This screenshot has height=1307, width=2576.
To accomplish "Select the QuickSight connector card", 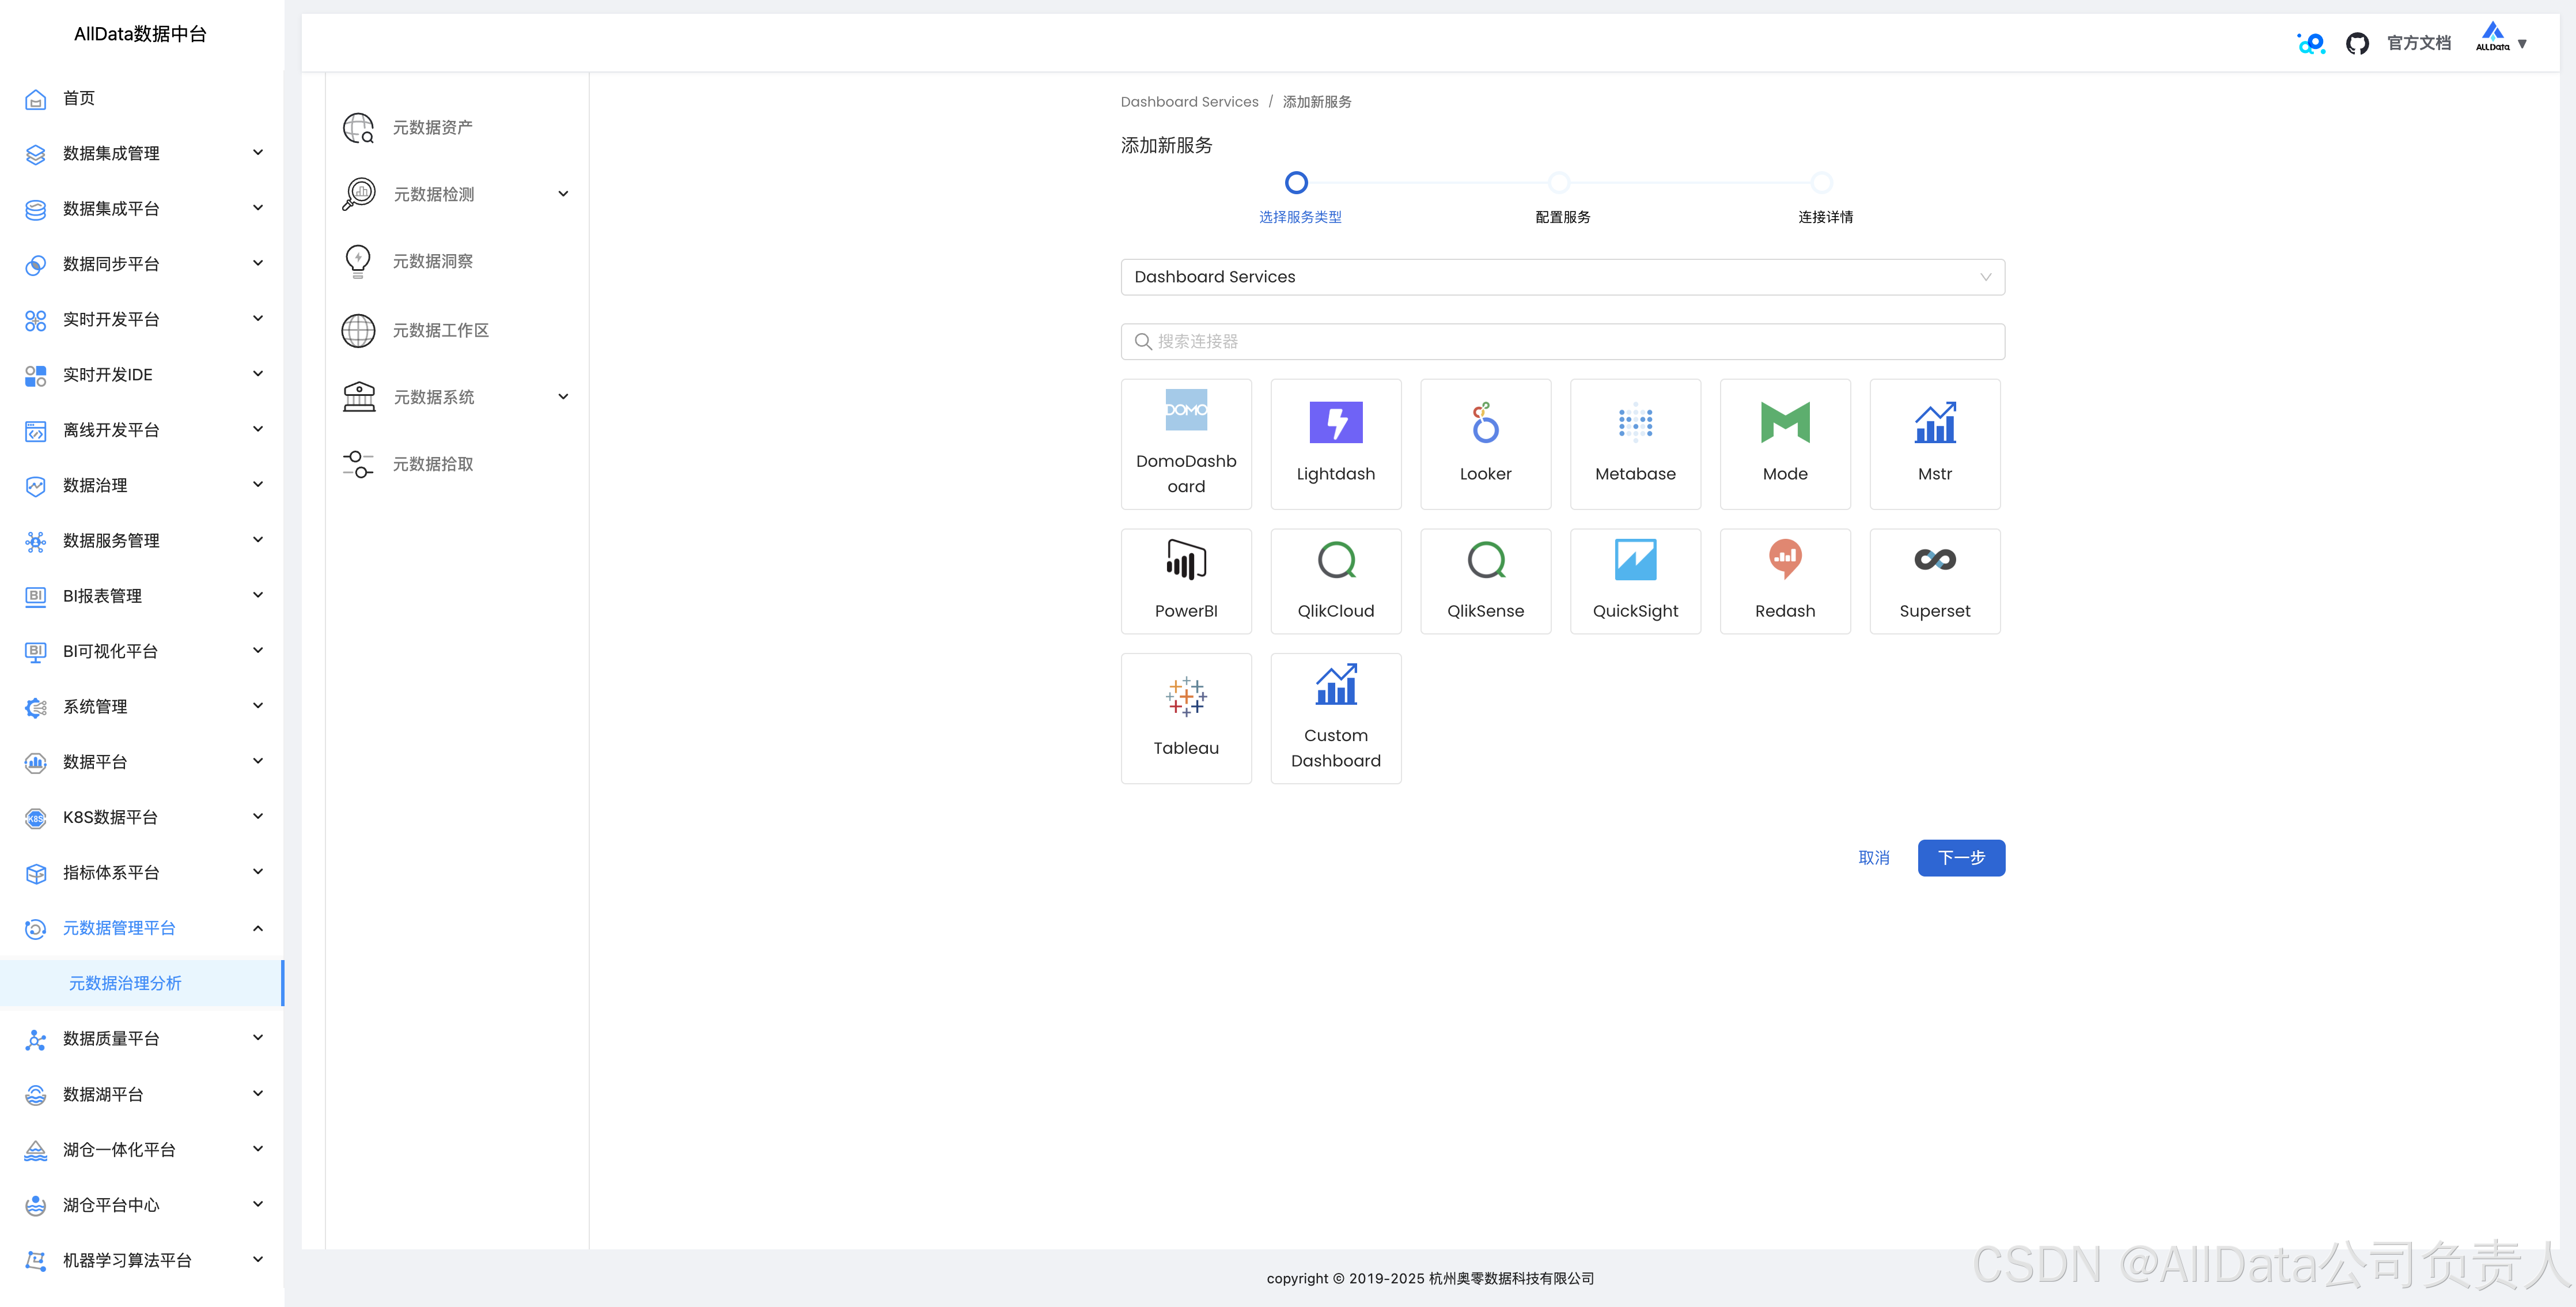I will point(1635,580).
